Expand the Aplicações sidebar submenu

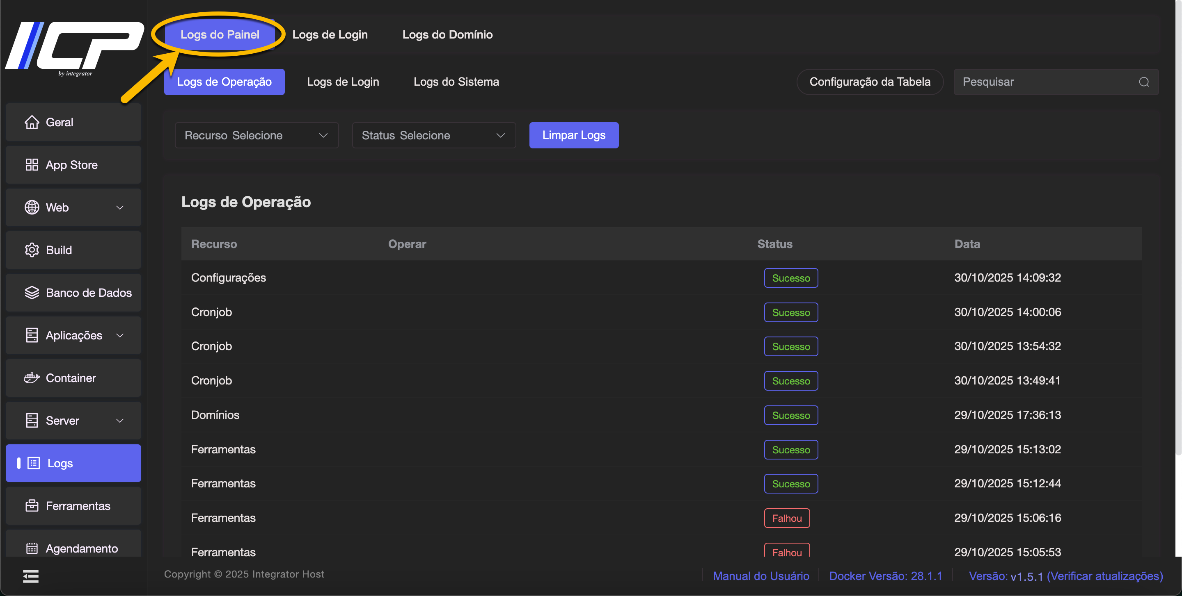pyautogui.click(x=120, y=335)
